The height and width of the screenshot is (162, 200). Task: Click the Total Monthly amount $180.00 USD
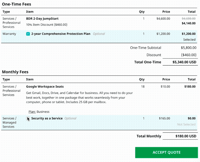coord(186,136)
